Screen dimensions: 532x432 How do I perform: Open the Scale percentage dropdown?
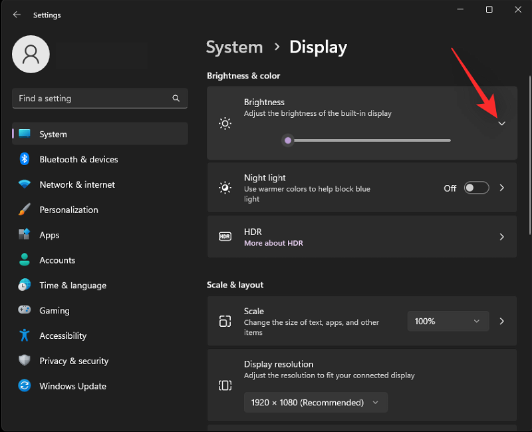(448, 321)
